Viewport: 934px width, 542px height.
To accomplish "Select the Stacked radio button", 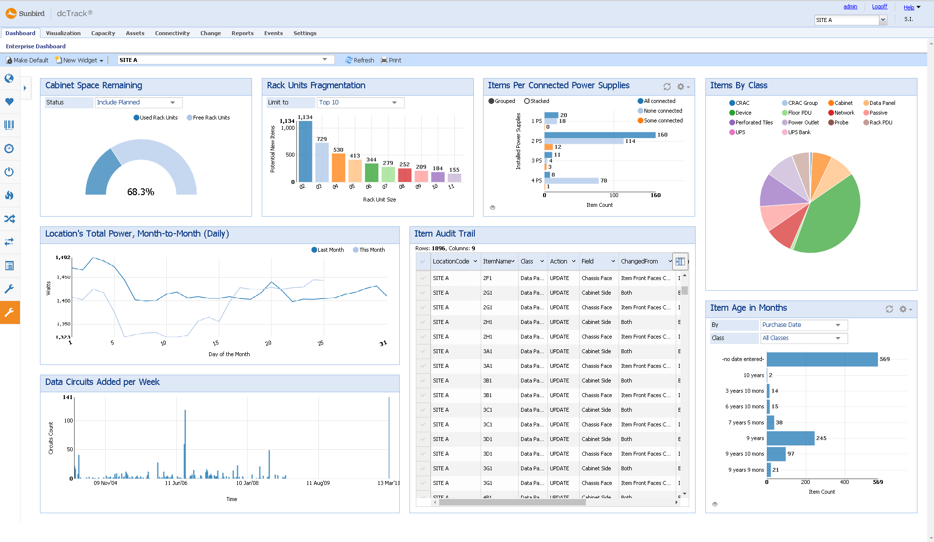I will tap(527, 101).
